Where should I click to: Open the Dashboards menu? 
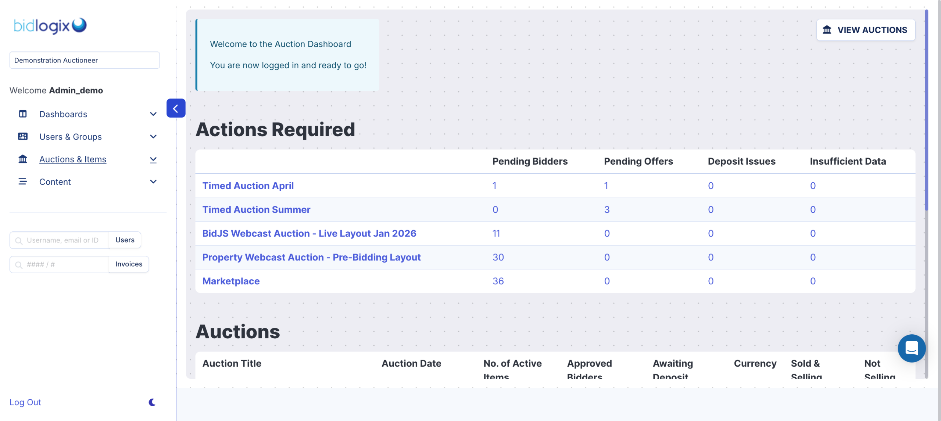pyautogui.click(x=63, y=114)
